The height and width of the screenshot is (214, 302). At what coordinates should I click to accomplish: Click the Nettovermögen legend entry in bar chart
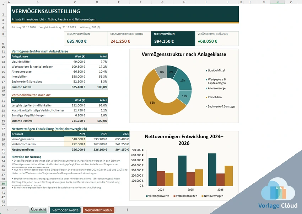212,196
